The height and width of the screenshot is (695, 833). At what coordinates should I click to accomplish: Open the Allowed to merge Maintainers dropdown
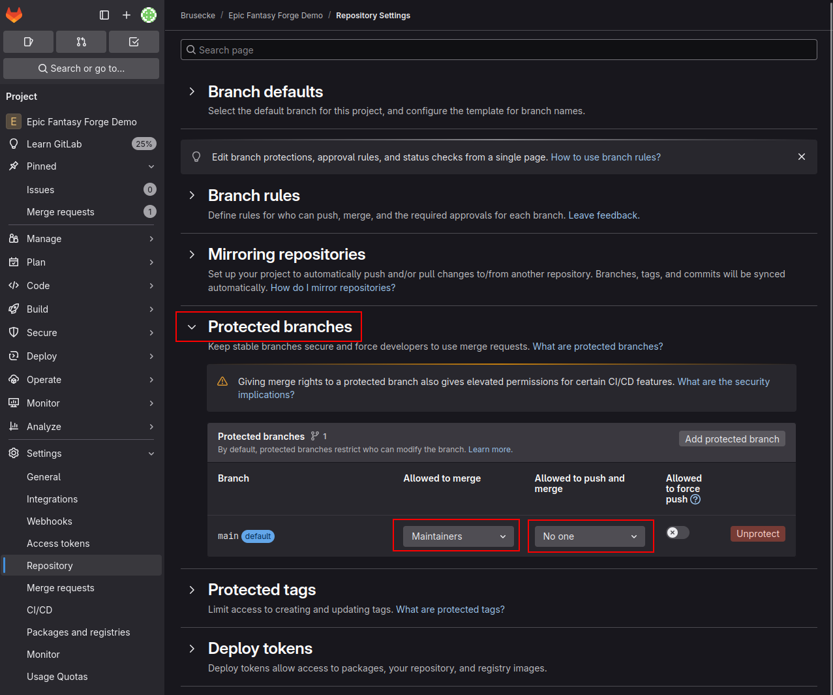pyautogui.click(x=459, y=536)
